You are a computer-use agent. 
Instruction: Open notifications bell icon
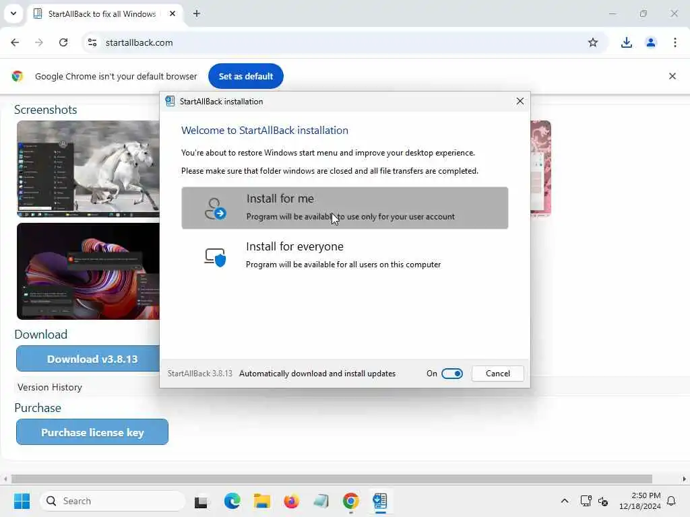(671, 501)
